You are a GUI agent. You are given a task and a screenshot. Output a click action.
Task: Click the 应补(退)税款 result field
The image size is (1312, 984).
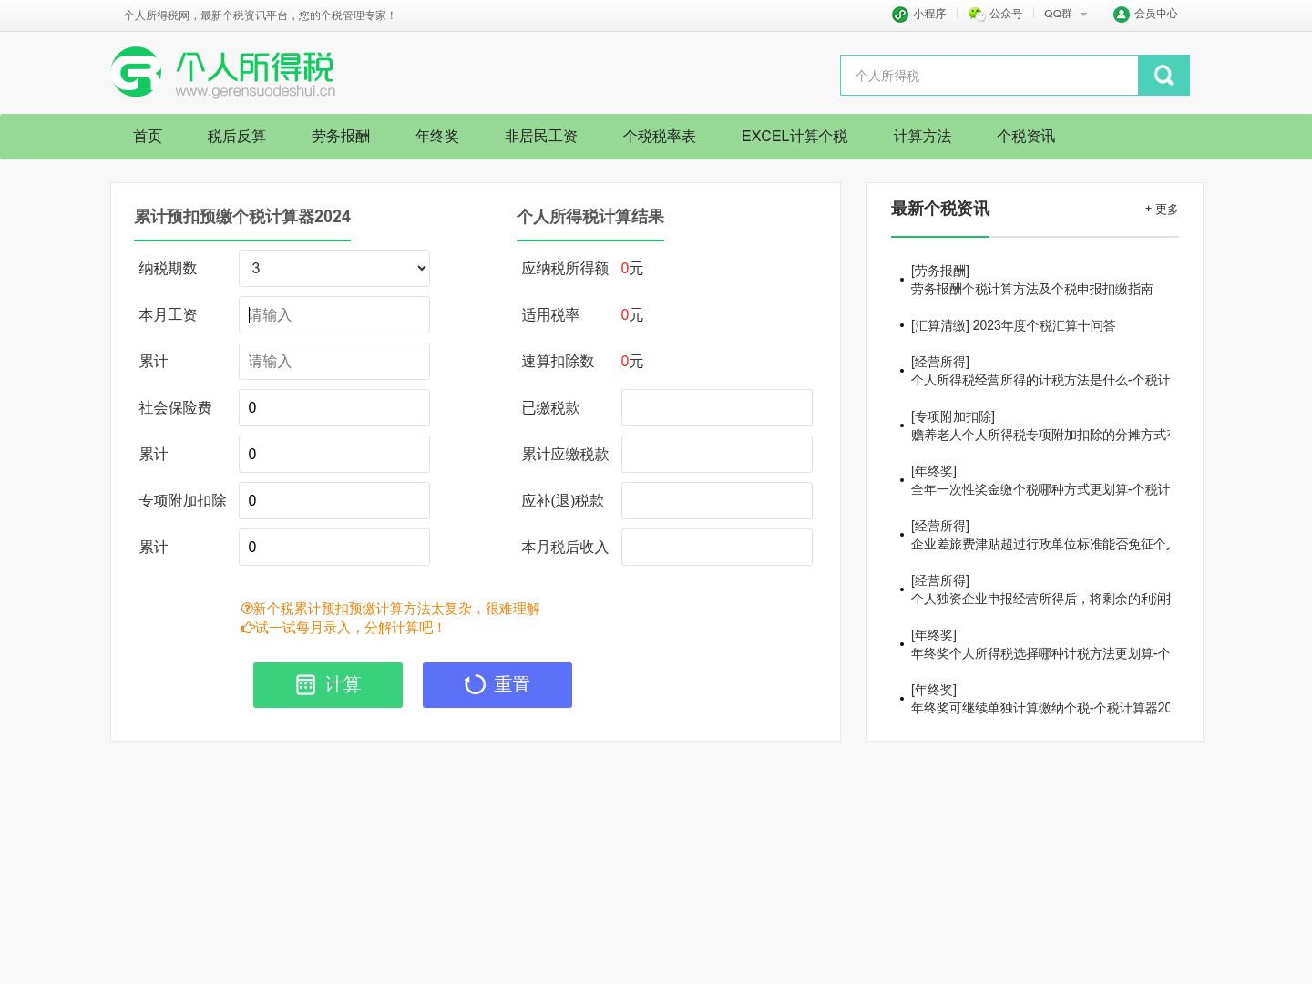click(717, 501)
